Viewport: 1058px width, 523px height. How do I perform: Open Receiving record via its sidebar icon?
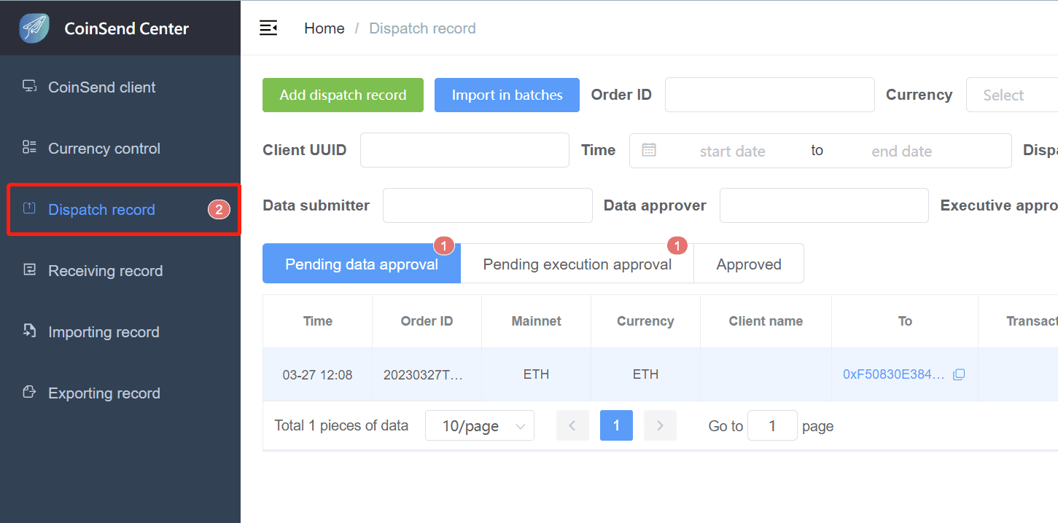pos(29,270)
